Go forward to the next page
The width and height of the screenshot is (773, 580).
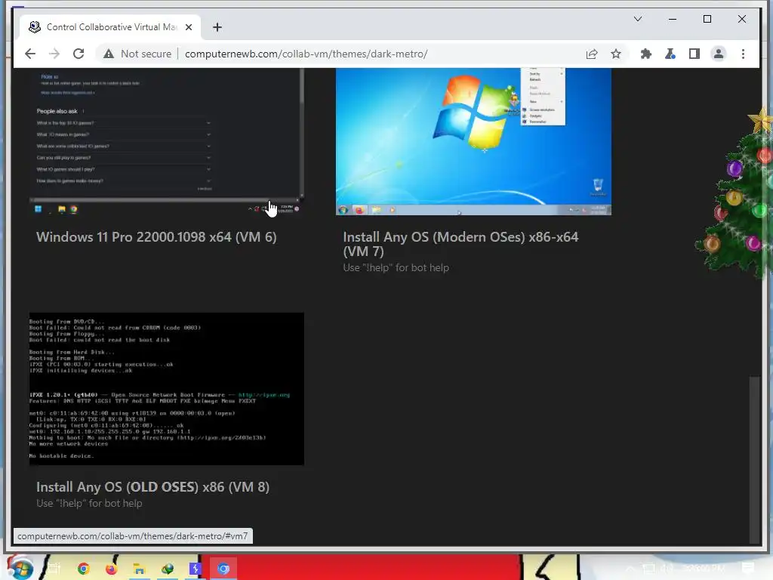54,54
